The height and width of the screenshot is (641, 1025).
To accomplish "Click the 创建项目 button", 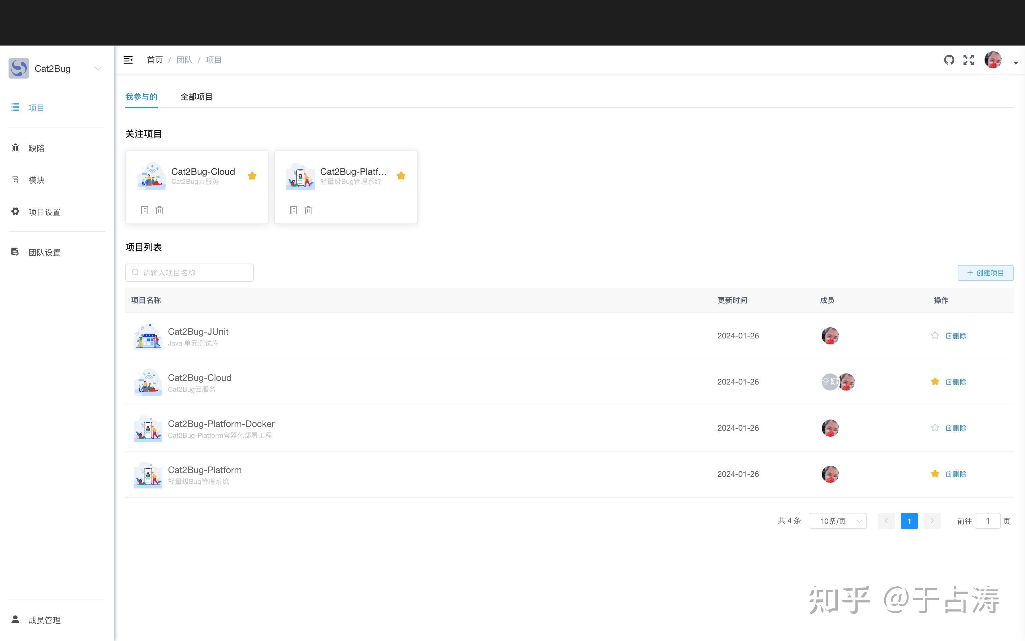I will (x=985, y=273).
